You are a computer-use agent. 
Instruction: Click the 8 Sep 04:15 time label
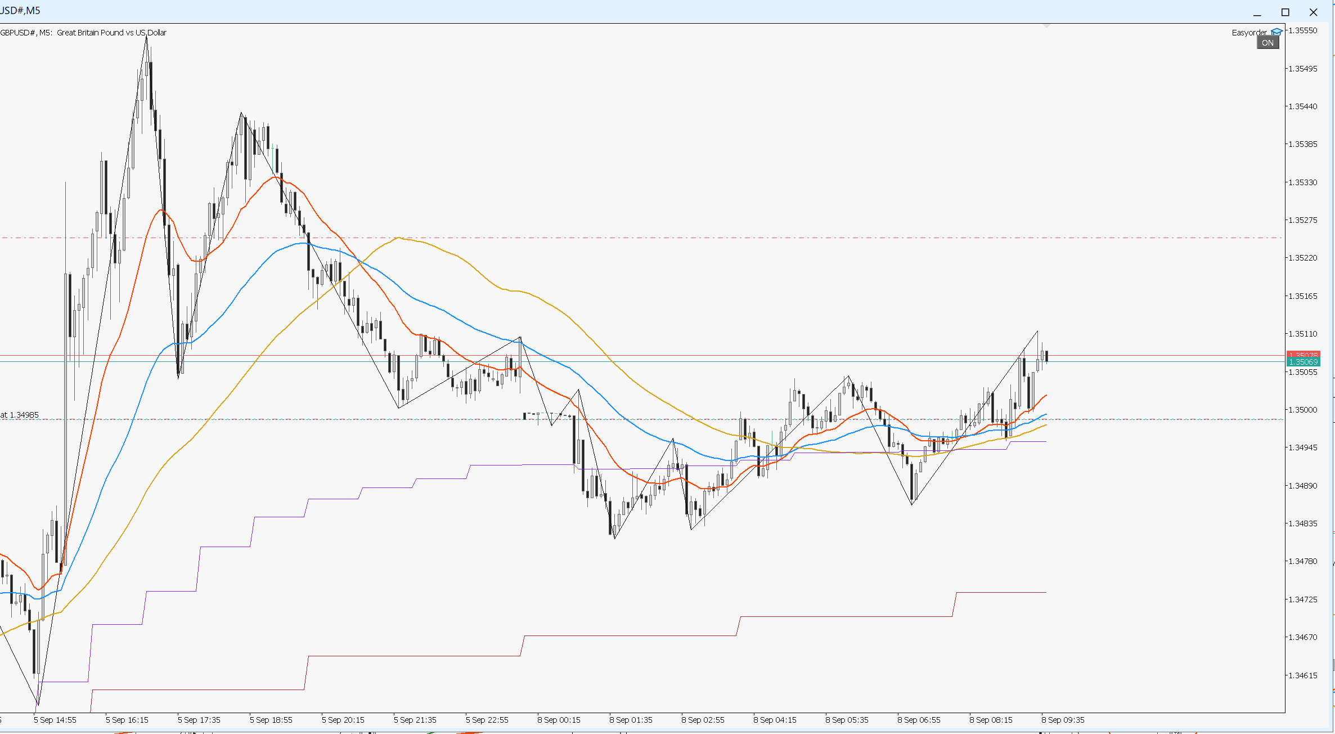775,720
